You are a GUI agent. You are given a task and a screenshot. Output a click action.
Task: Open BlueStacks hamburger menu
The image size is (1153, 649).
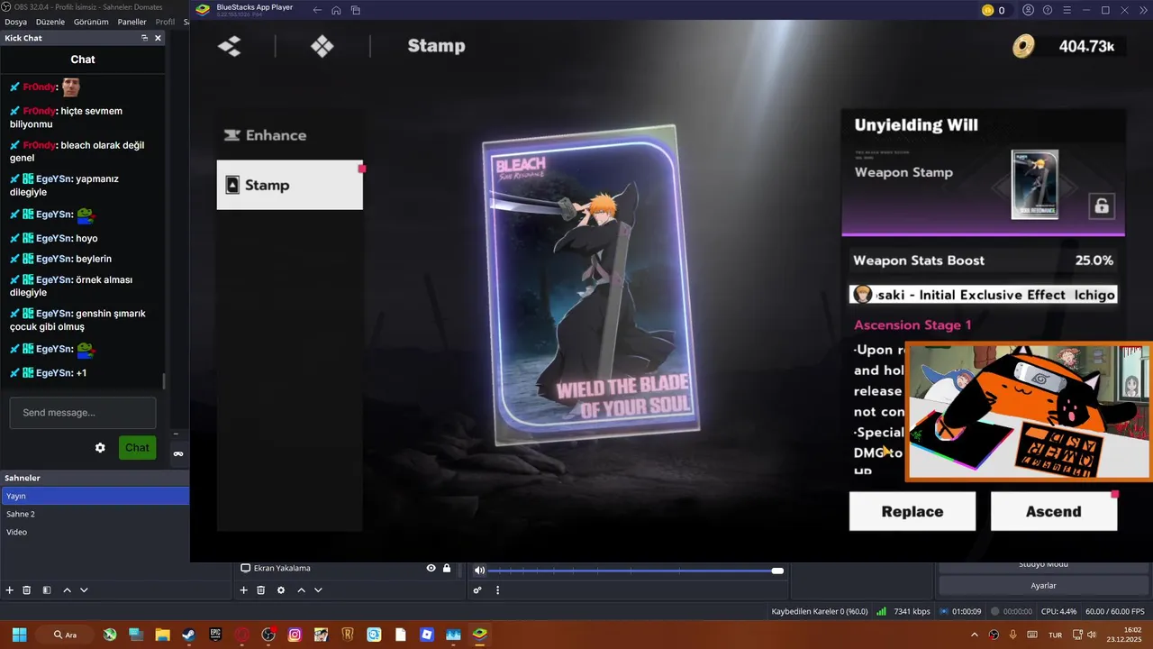click(x=1067, y=10)
